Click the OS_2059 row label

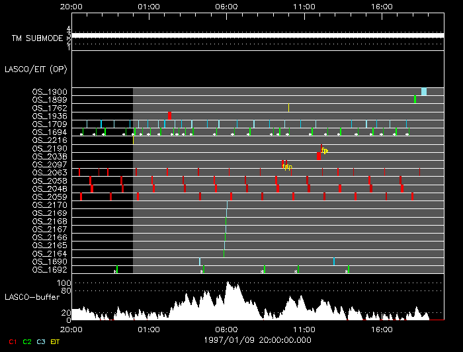point(50,197)
